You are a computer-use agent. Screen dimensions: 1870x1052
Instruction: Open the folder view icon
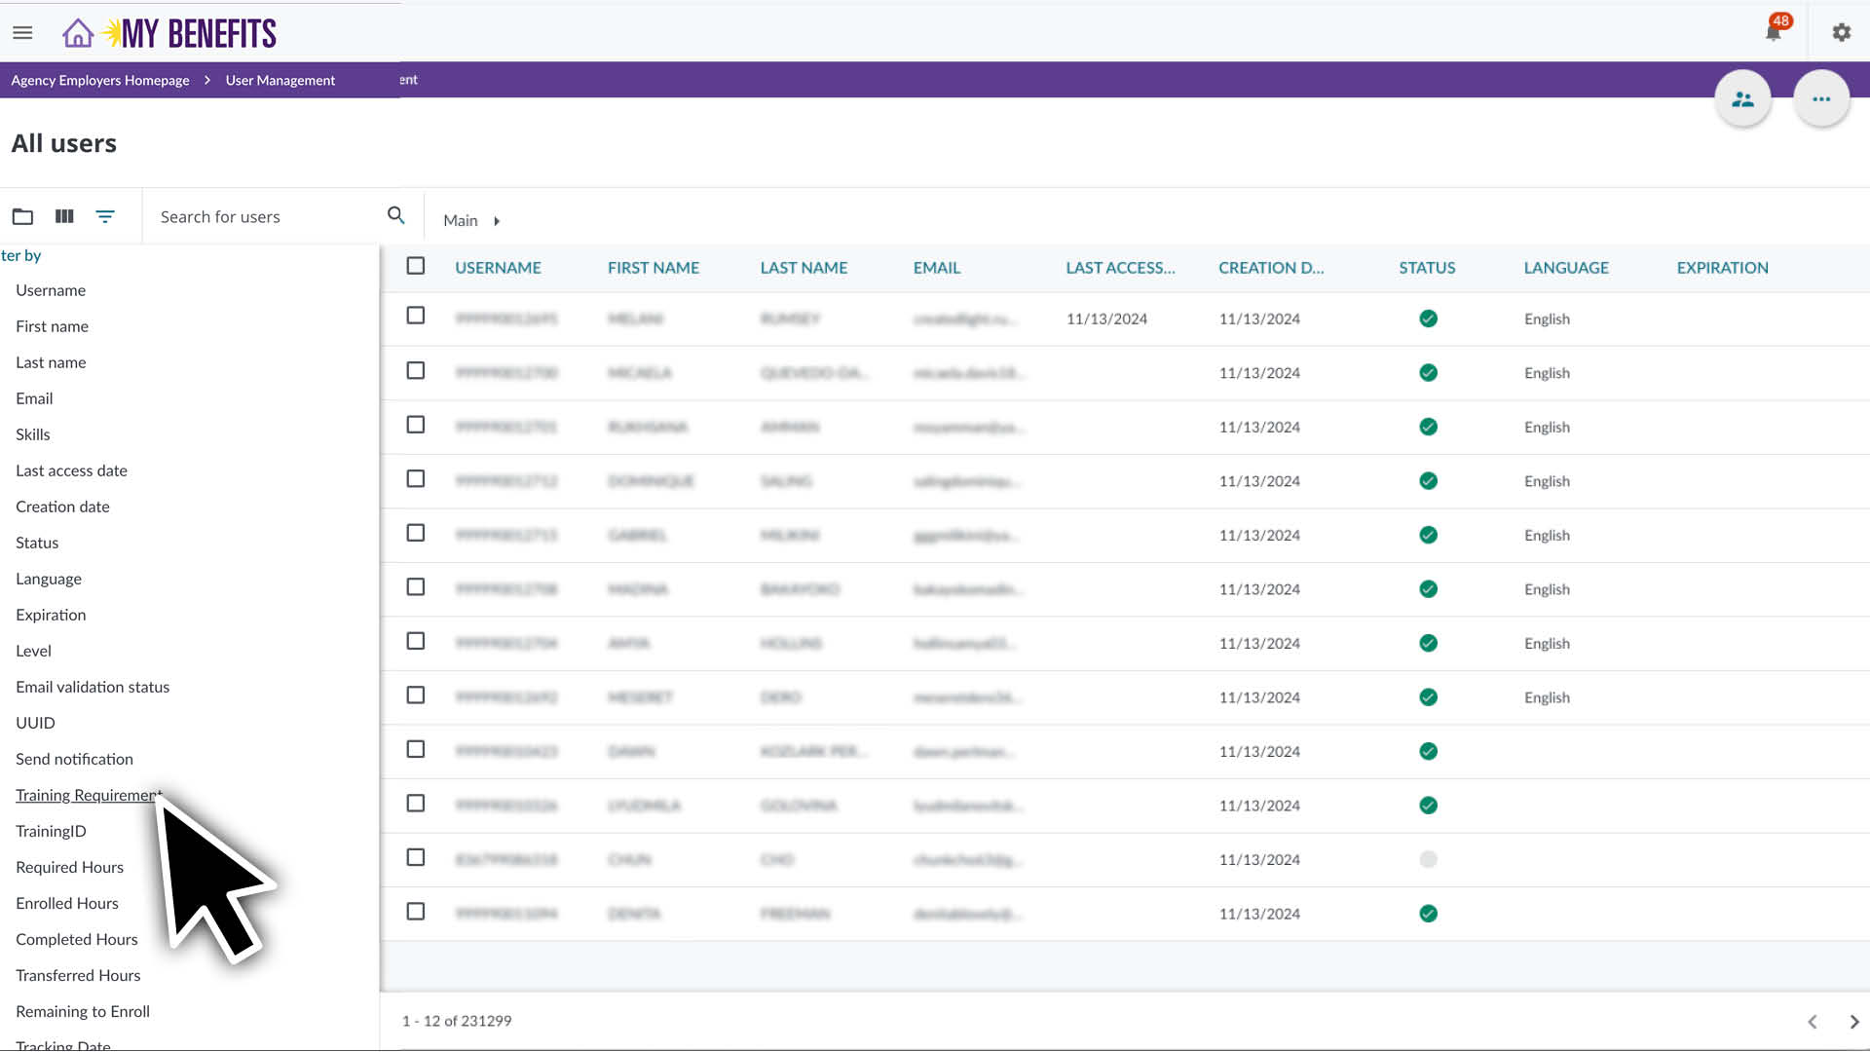(x=22, y=216)
